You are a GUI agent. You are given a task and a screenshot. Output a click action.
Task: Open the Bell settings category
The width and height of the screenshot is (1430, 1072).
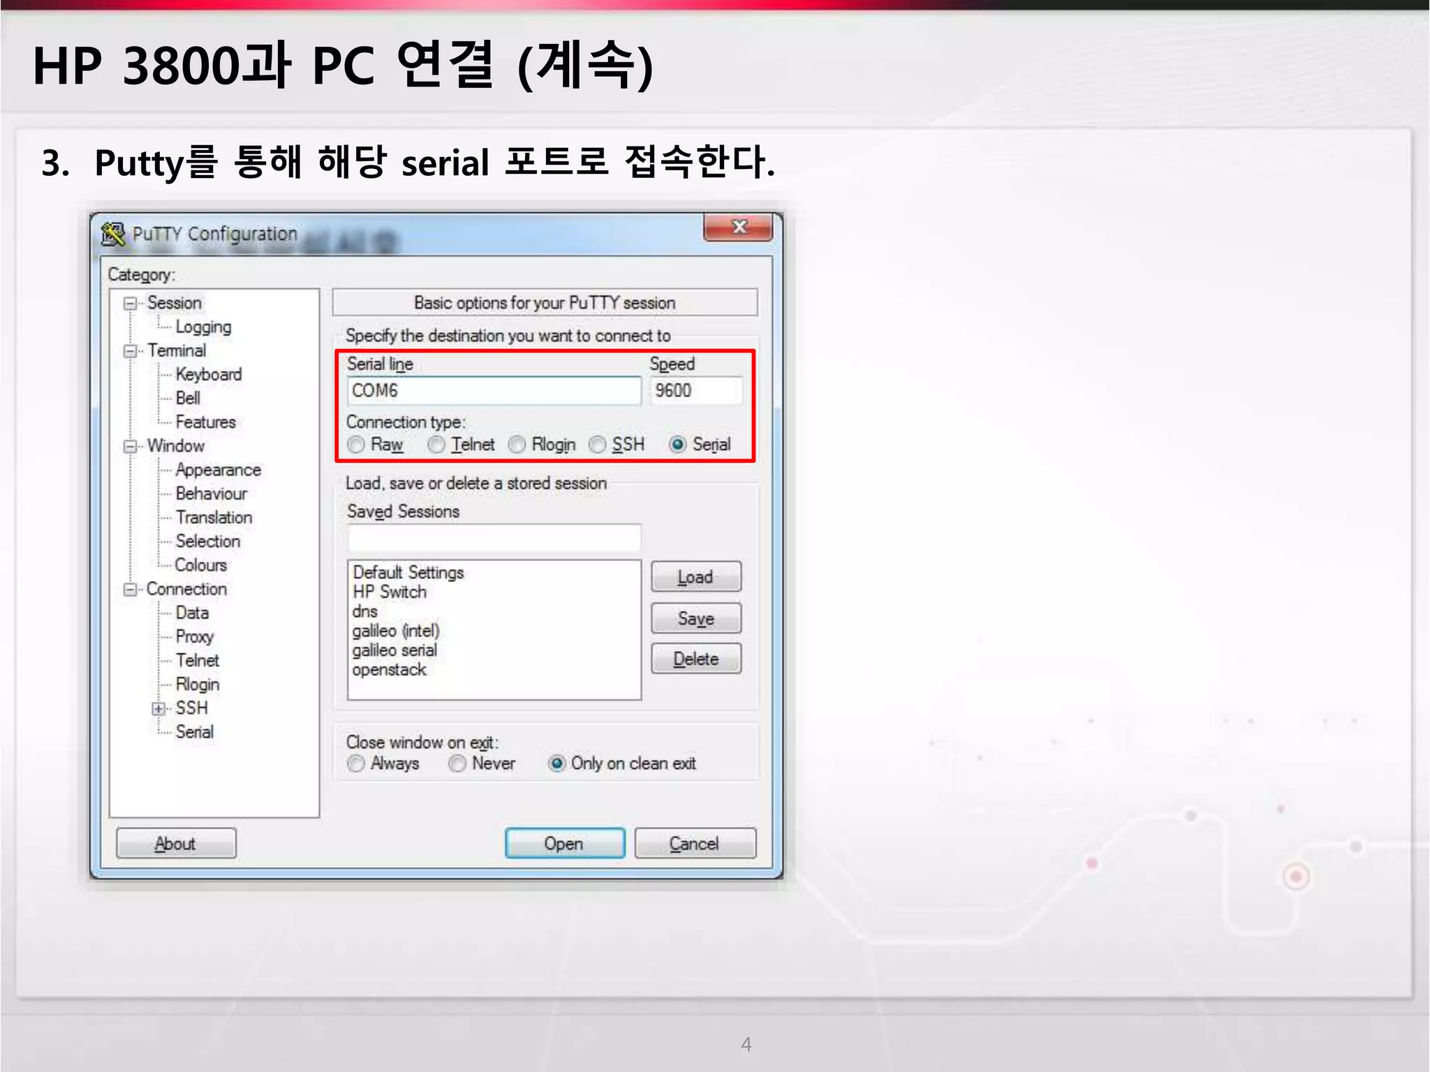(x=188, y=398)
